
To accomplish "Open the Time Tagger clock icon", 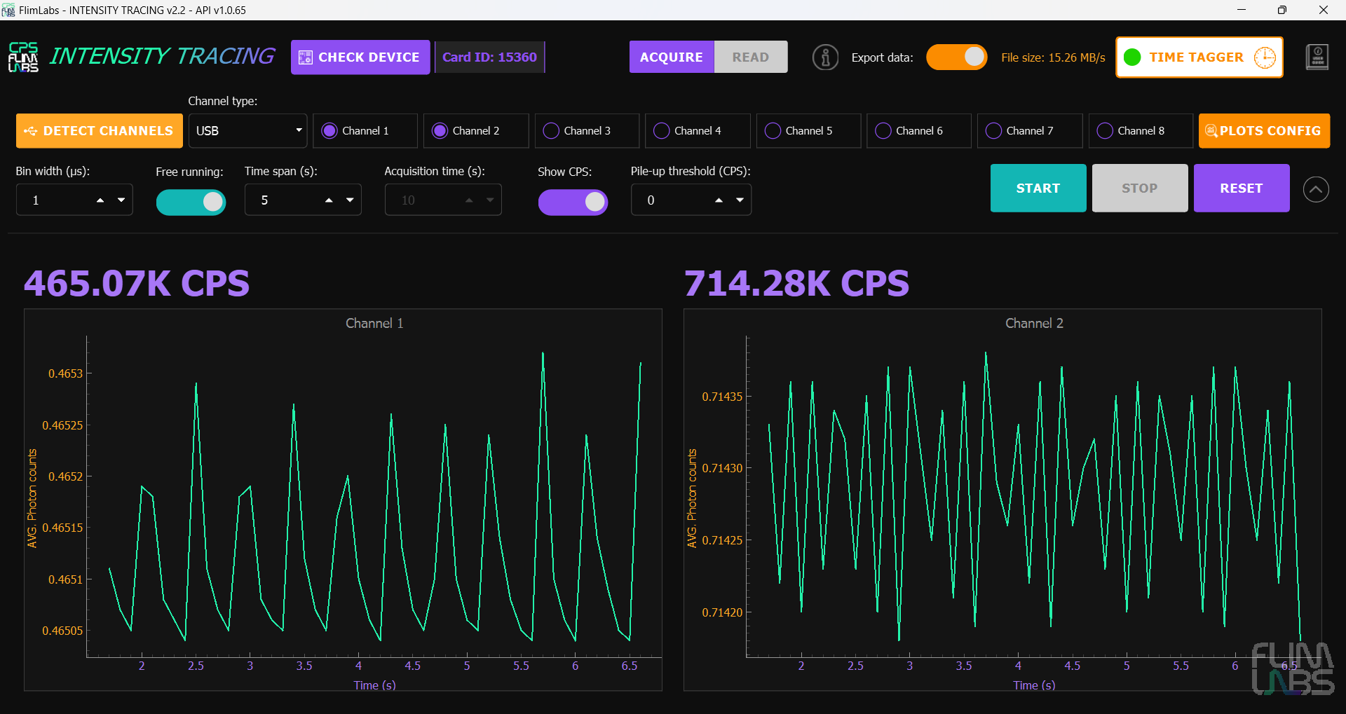I will tap(1265, 57).
